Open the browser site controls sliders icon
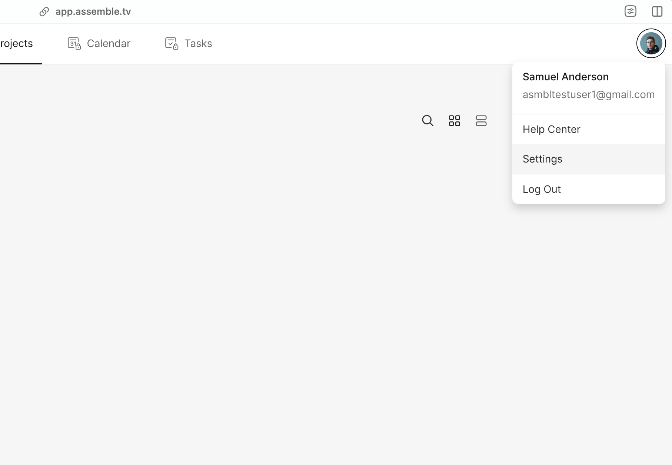This screenshot has height=465, width=672. click(x=630, y=11)
